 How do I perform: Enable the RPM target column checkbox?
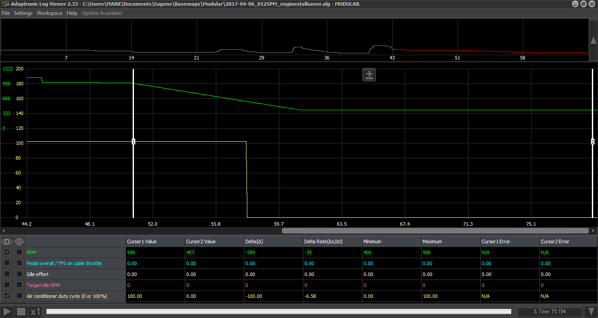[19, 252]
